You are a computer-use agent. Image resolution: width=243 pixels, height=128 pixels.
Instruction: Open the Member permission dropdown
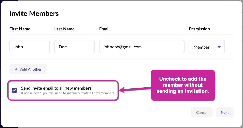(207, 47)
